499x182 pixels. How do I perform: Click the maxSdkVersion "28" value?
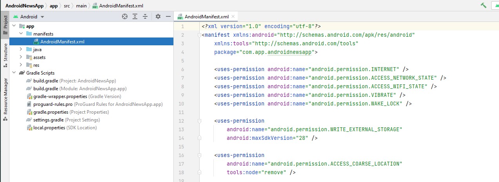point(302,138)
